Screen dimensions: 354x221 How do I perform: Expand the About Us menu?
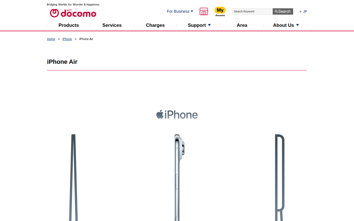(x=286, y=25)
